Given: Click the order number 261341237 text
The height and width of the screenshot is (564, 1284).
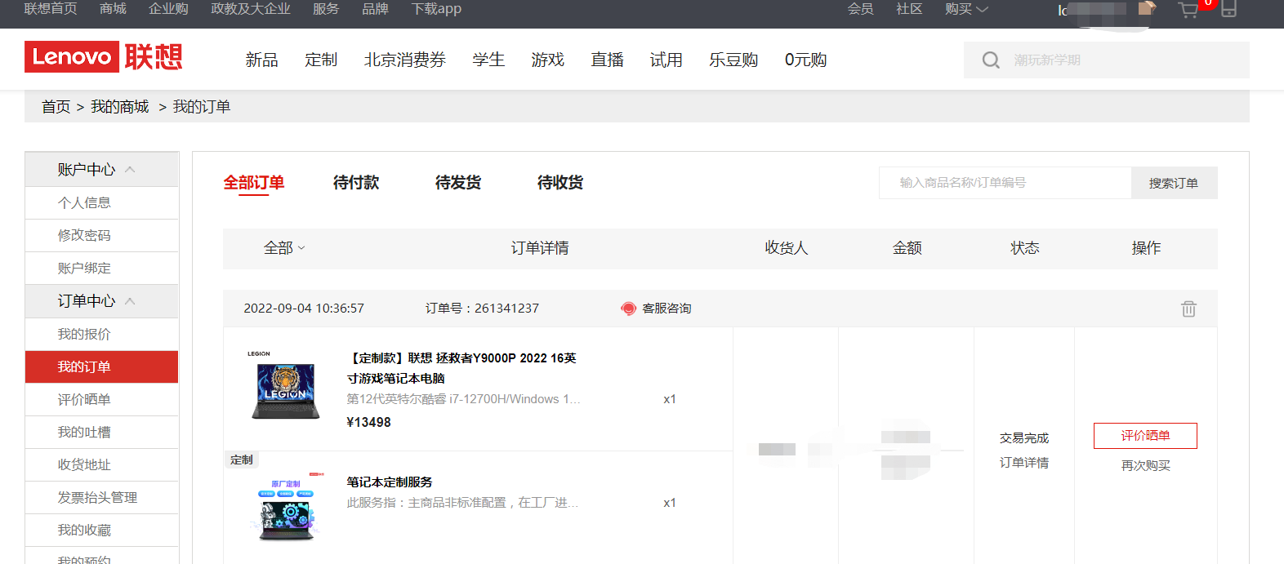Looking at the screenshot, I should point(506,309).
